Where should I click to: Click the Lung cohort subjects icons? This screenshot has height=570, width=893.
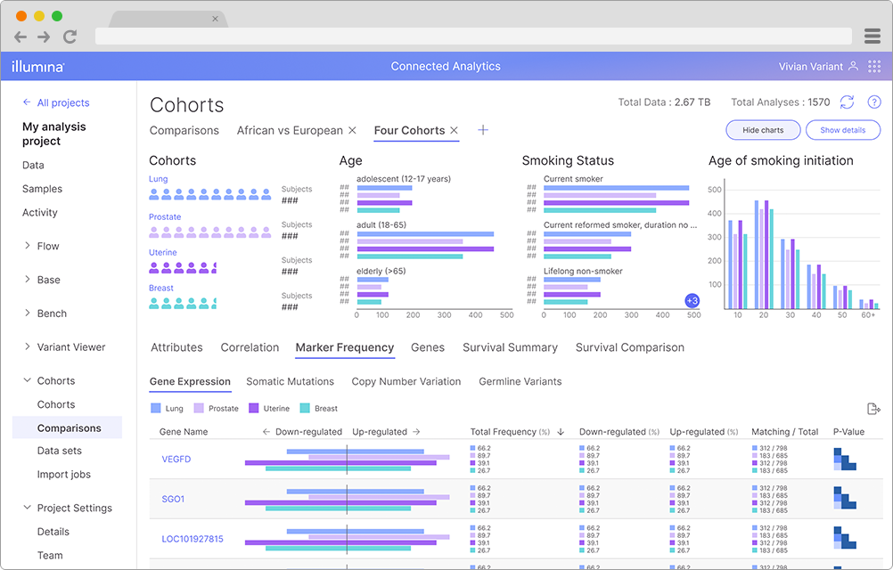point(210,194)
